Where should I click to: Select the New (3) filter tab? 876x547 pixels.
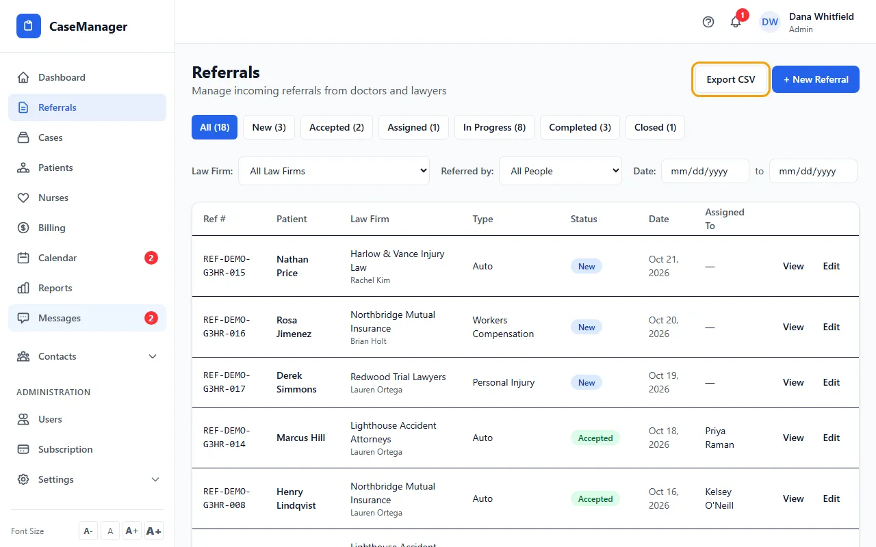click(269, 127)
